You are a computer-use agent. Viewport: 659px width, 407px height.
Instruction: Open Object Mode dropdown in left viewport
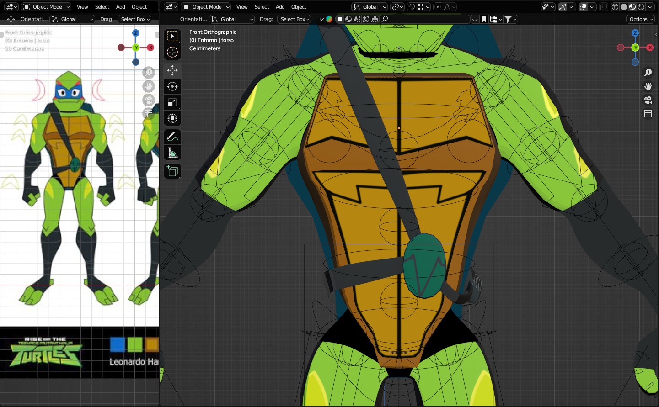pyautogui.click(x=46, y=7)
